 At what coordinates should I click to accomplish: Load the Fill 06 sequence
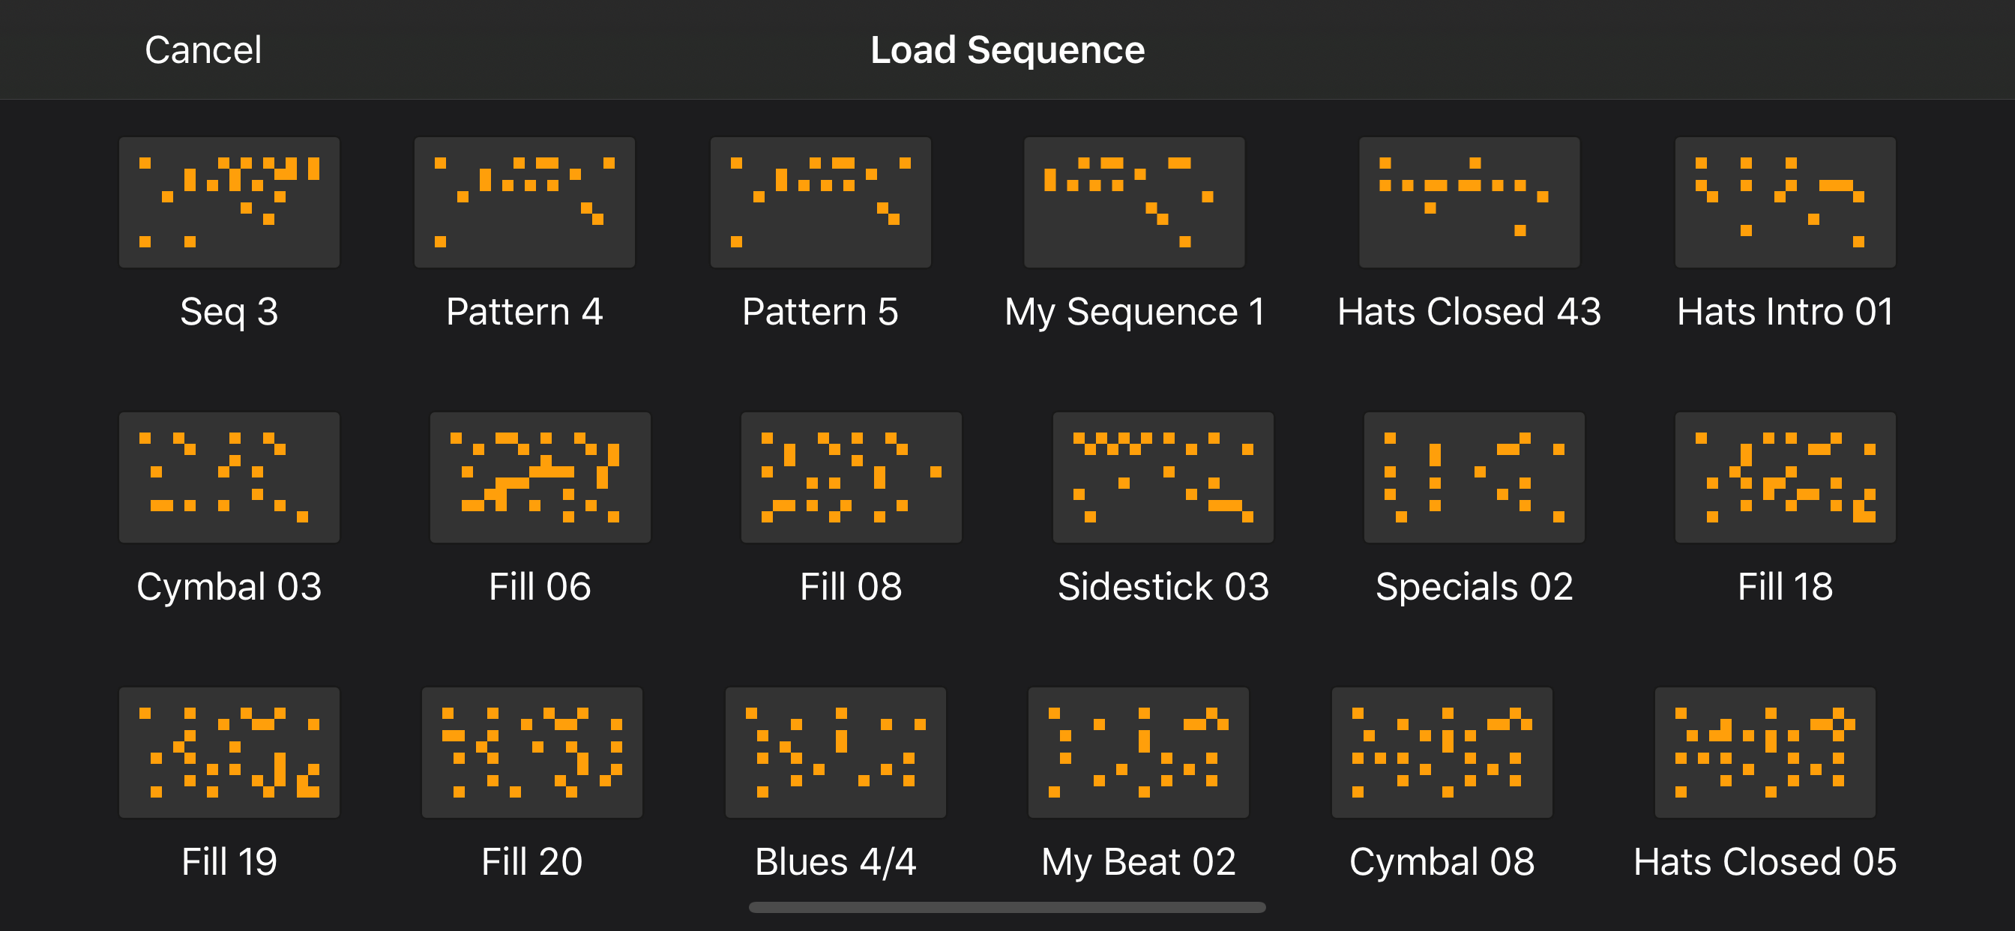[540, 477]
